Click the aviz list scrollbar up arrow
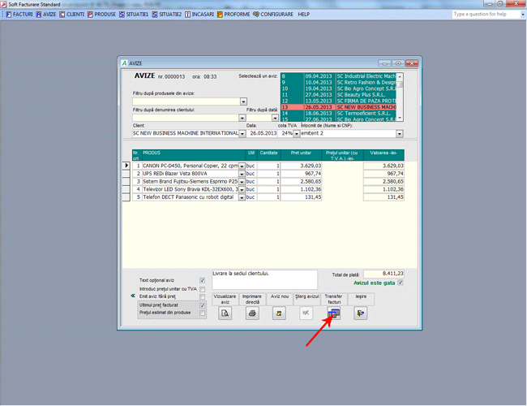Screen dimensions: 527x406 tap(400, 77)
